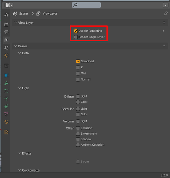Click the Scene breadcrumb label
The height and width of the screenshot is (178, 170).
click(x=23, y=14)
